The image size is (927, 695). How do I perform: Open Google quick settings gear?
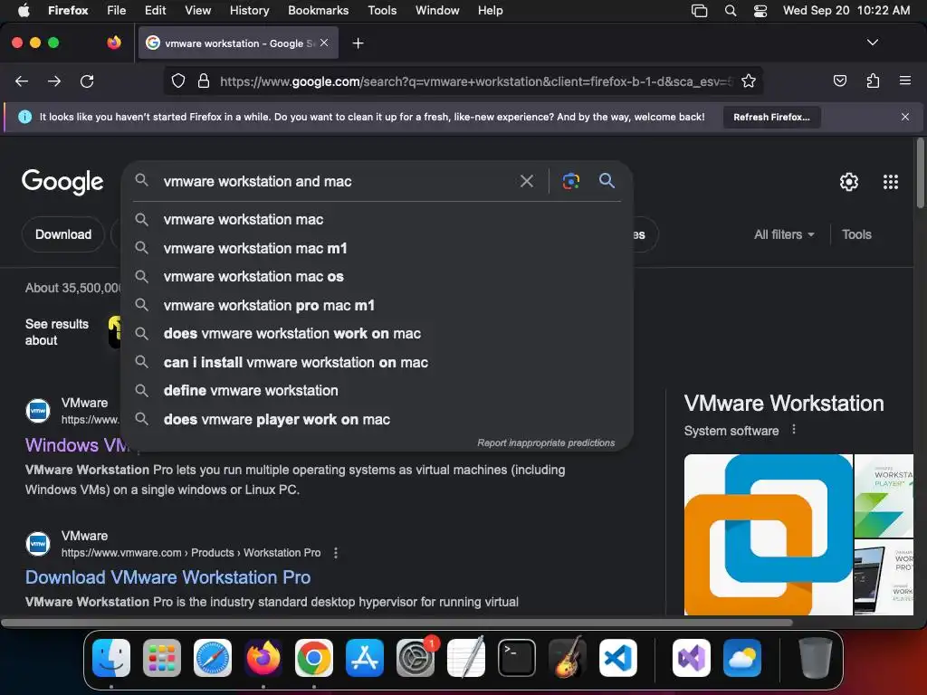(849, 181)
